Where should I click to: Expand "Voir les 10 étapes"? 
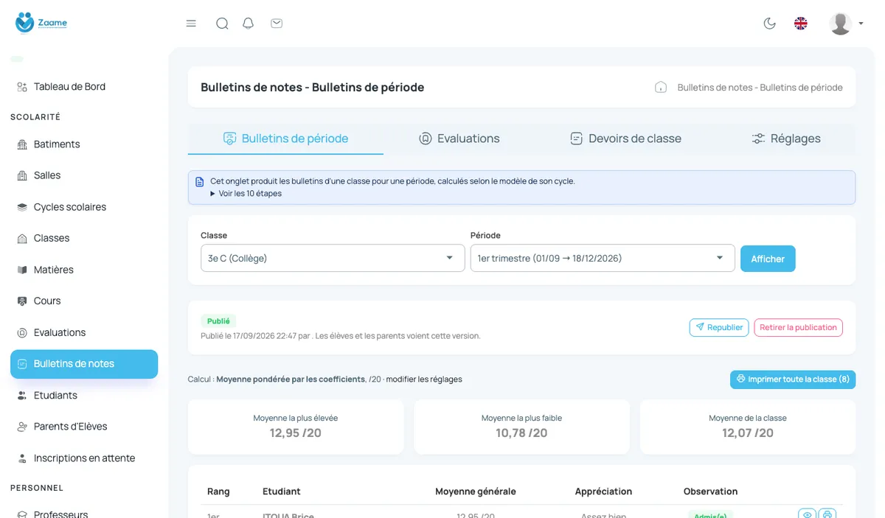tap(246, 194)
